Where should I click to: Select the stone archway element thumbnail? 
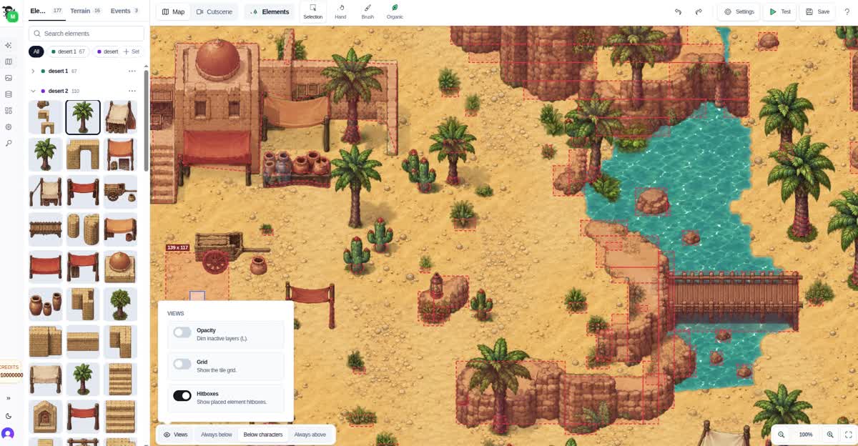click(x=83, y=154)
